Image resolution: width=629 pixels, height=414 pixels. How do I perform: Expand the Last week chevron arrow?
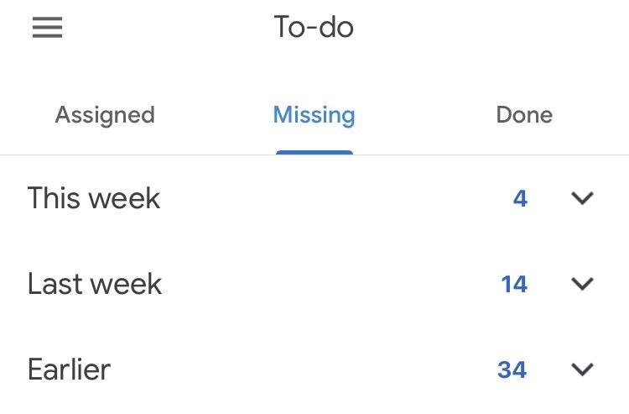tap(582, 284)
